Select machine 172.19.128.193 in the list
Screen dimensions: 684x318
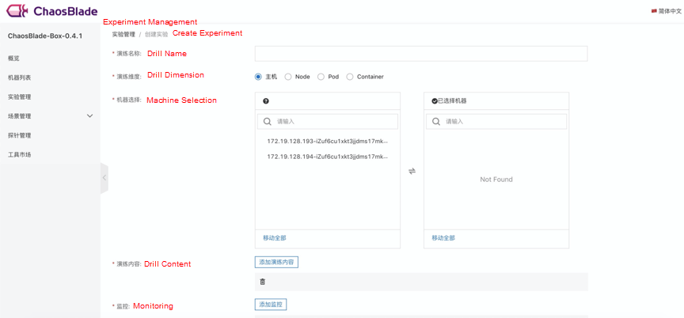point(327,141)
